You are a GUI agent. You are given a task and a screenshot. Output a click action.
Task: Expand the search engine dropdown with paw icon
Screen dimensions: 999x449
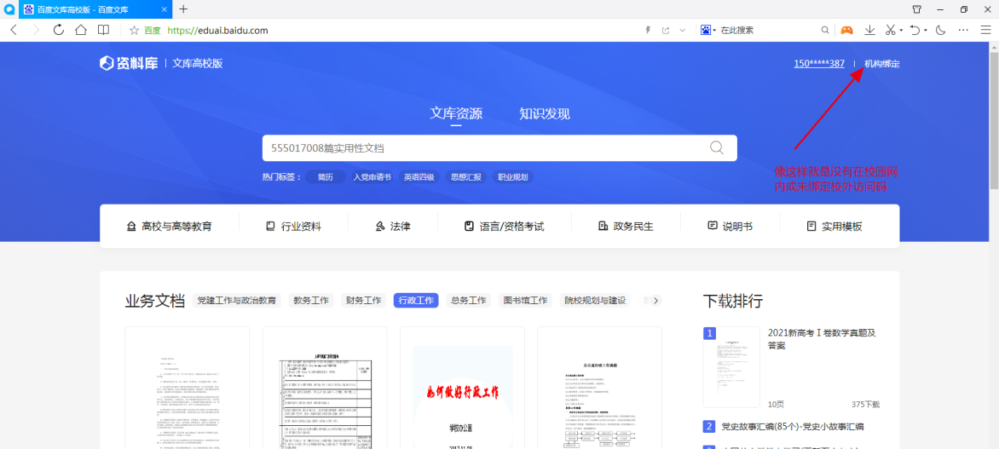click(x=708, y=30)
